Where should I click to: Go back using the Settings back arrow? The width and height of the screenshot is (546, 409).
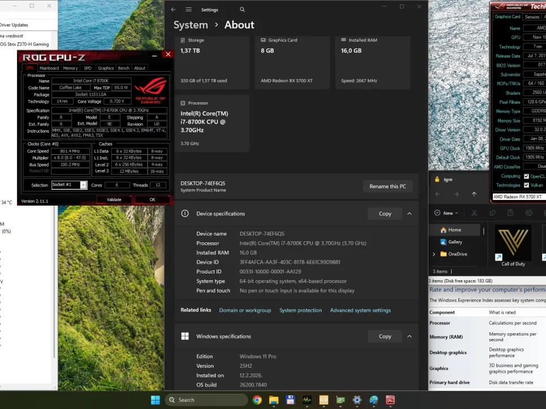(x=174, y=10)
